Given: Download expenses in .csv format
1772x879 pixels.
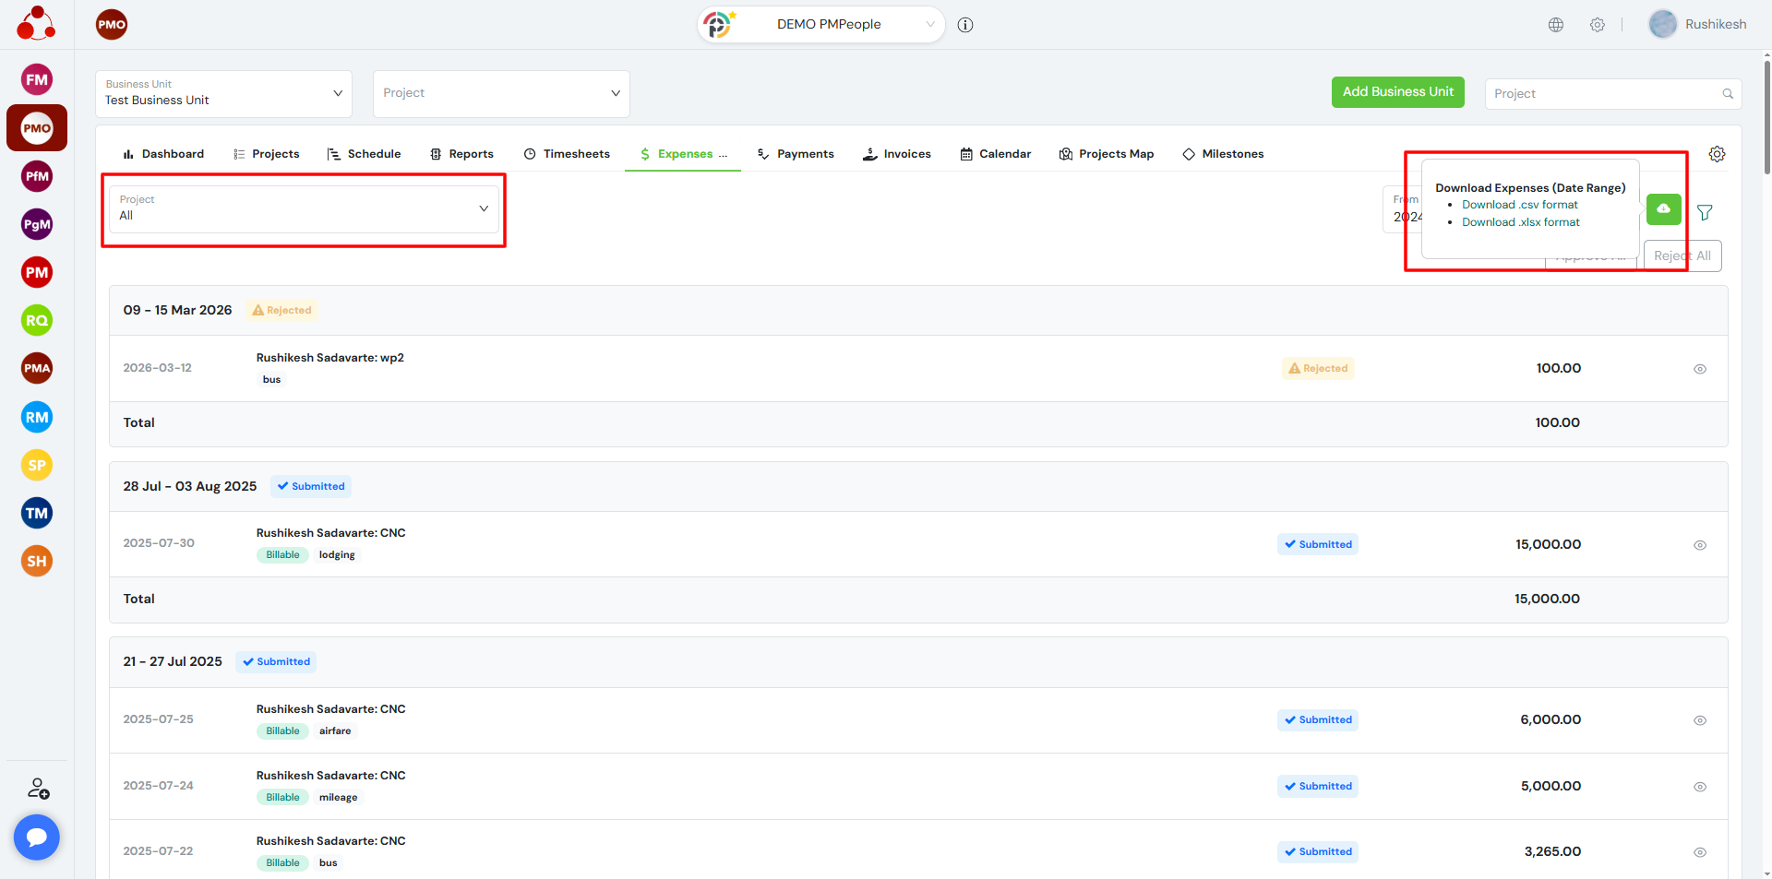Looking at the screenshot, I should 1519,205.
